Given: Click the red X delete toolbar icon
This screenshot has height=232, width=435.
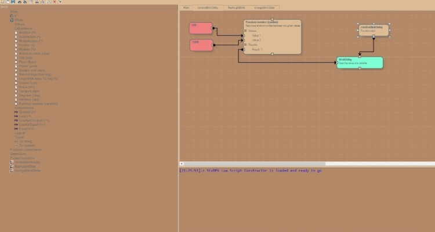Looking at the screenshot, I should (55, 2).
